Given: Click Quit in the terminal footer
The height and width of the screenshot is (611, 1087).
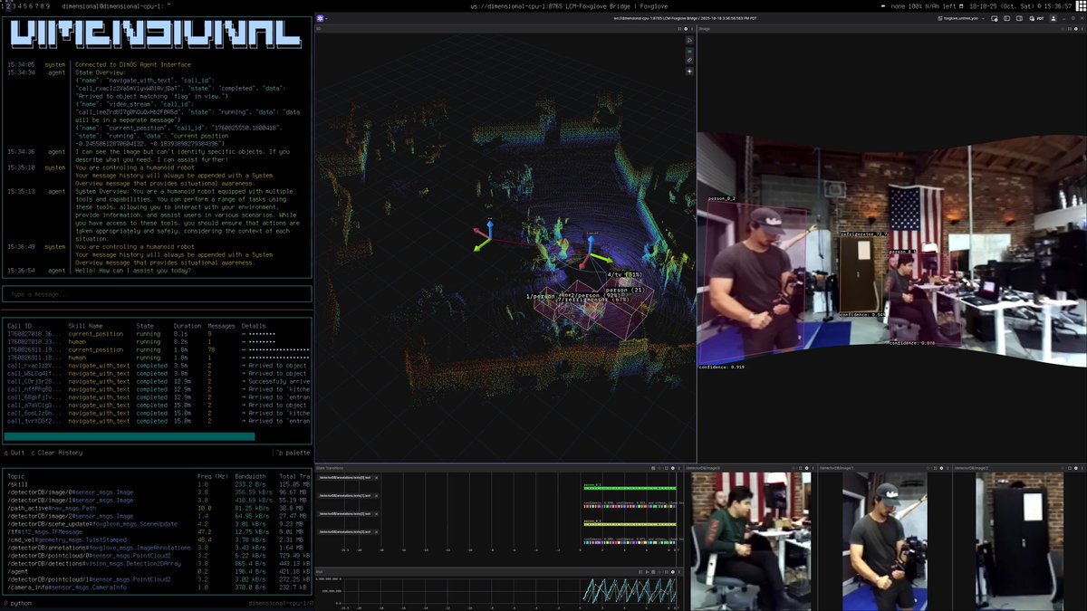Looking at the screenshot, I should [x=15, y=453].
